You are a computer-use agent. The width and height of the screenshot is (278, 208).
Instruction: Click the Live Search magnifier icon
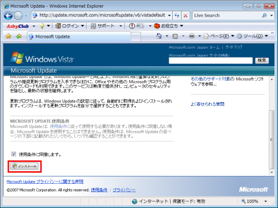(x=264, y=16)
